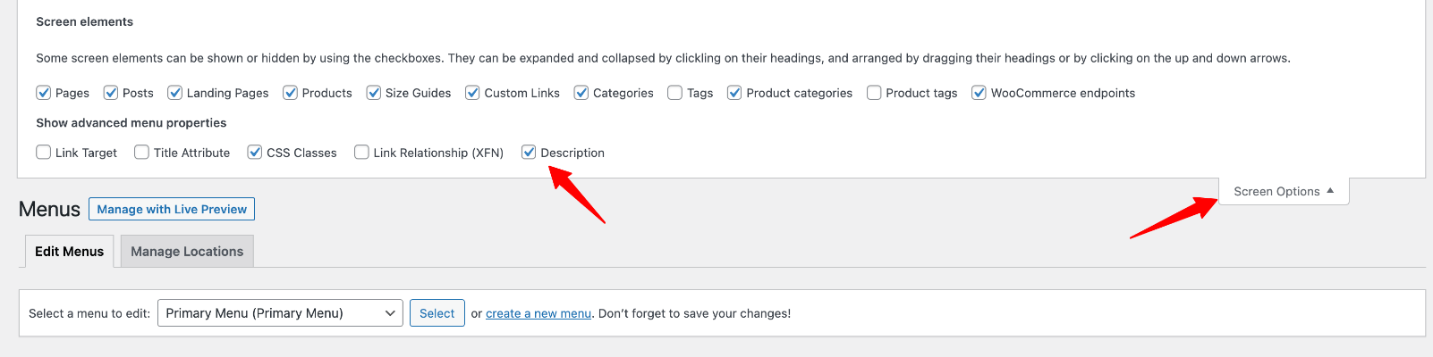Image resolution: width=1433 pixels, height=357 pixels.
Task: Uncheck Product categories checkbox
Action: point(734,93)
